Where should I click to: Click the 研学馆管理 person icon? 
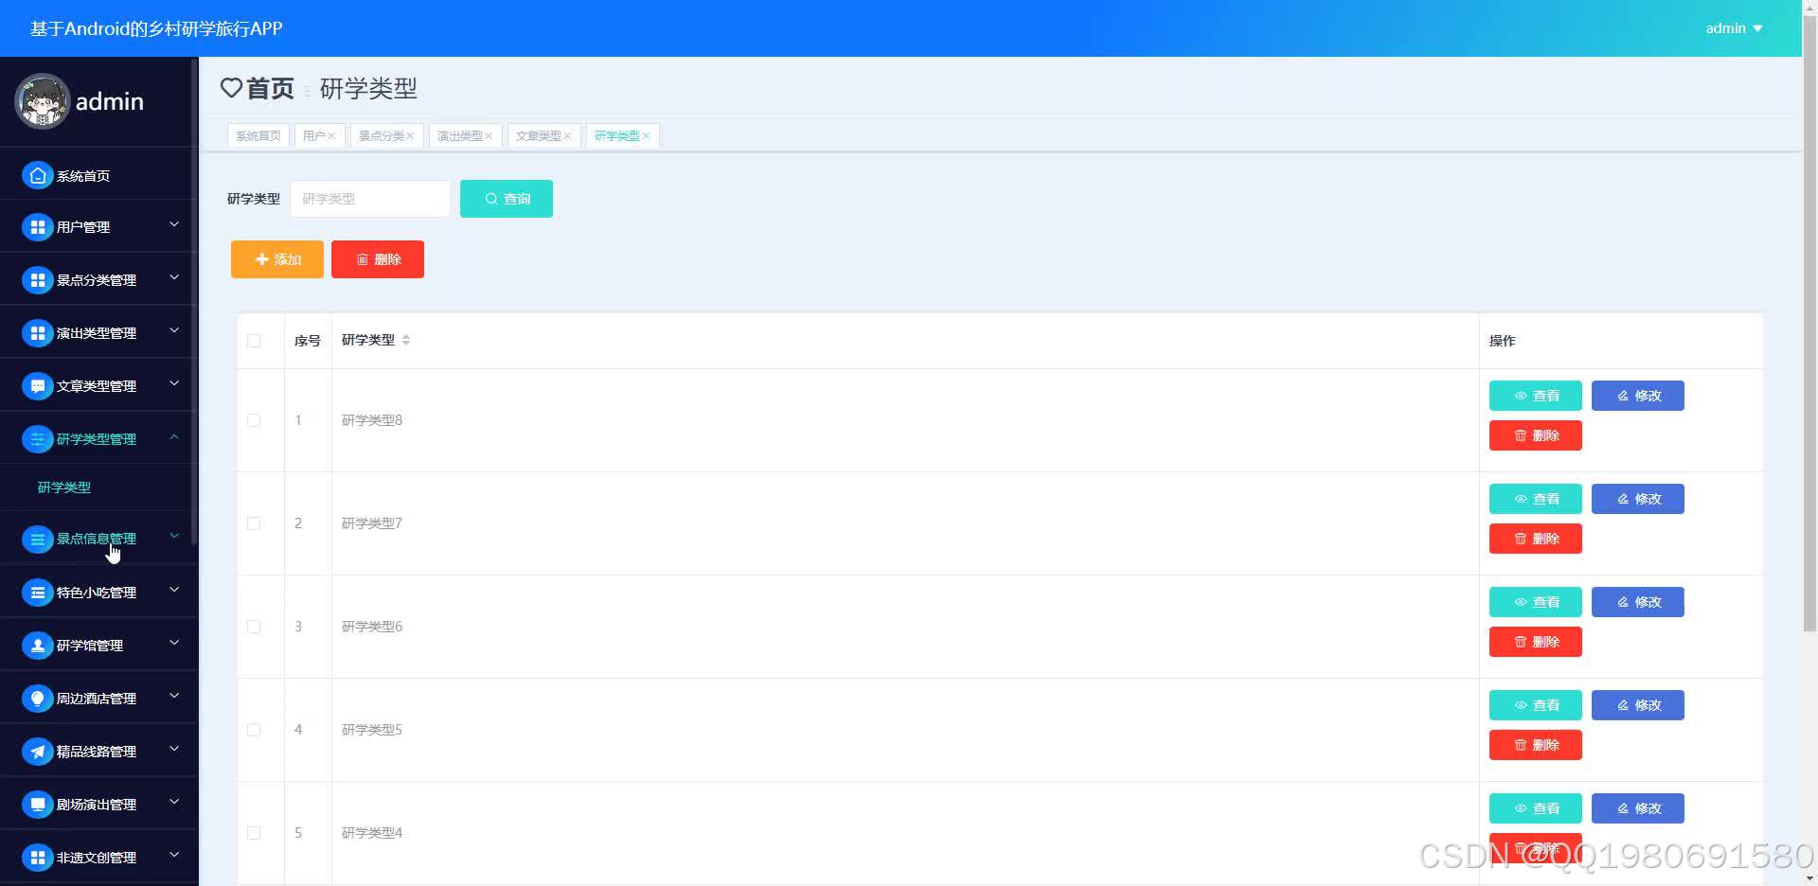pos(37,646)
